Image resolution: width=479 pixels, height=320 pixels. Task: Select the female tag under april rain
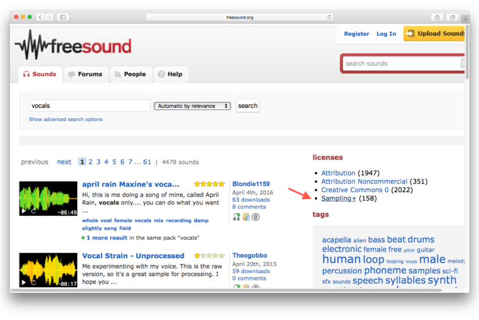pyautogui.click(x=123, y=220)
